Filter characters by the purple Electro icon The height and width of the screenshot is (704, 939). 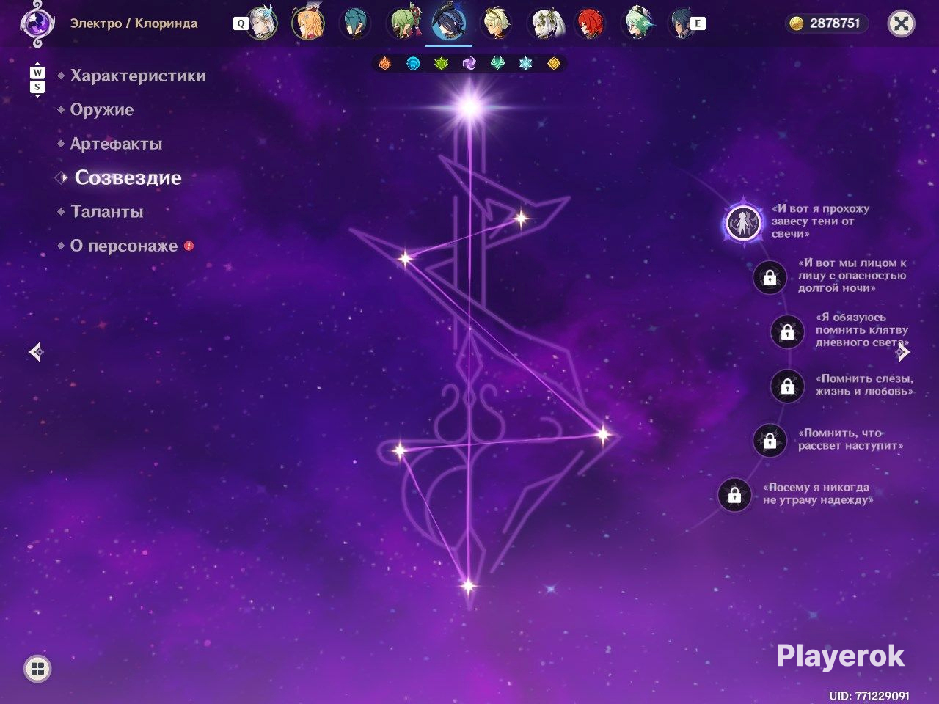tap(469, 64)
